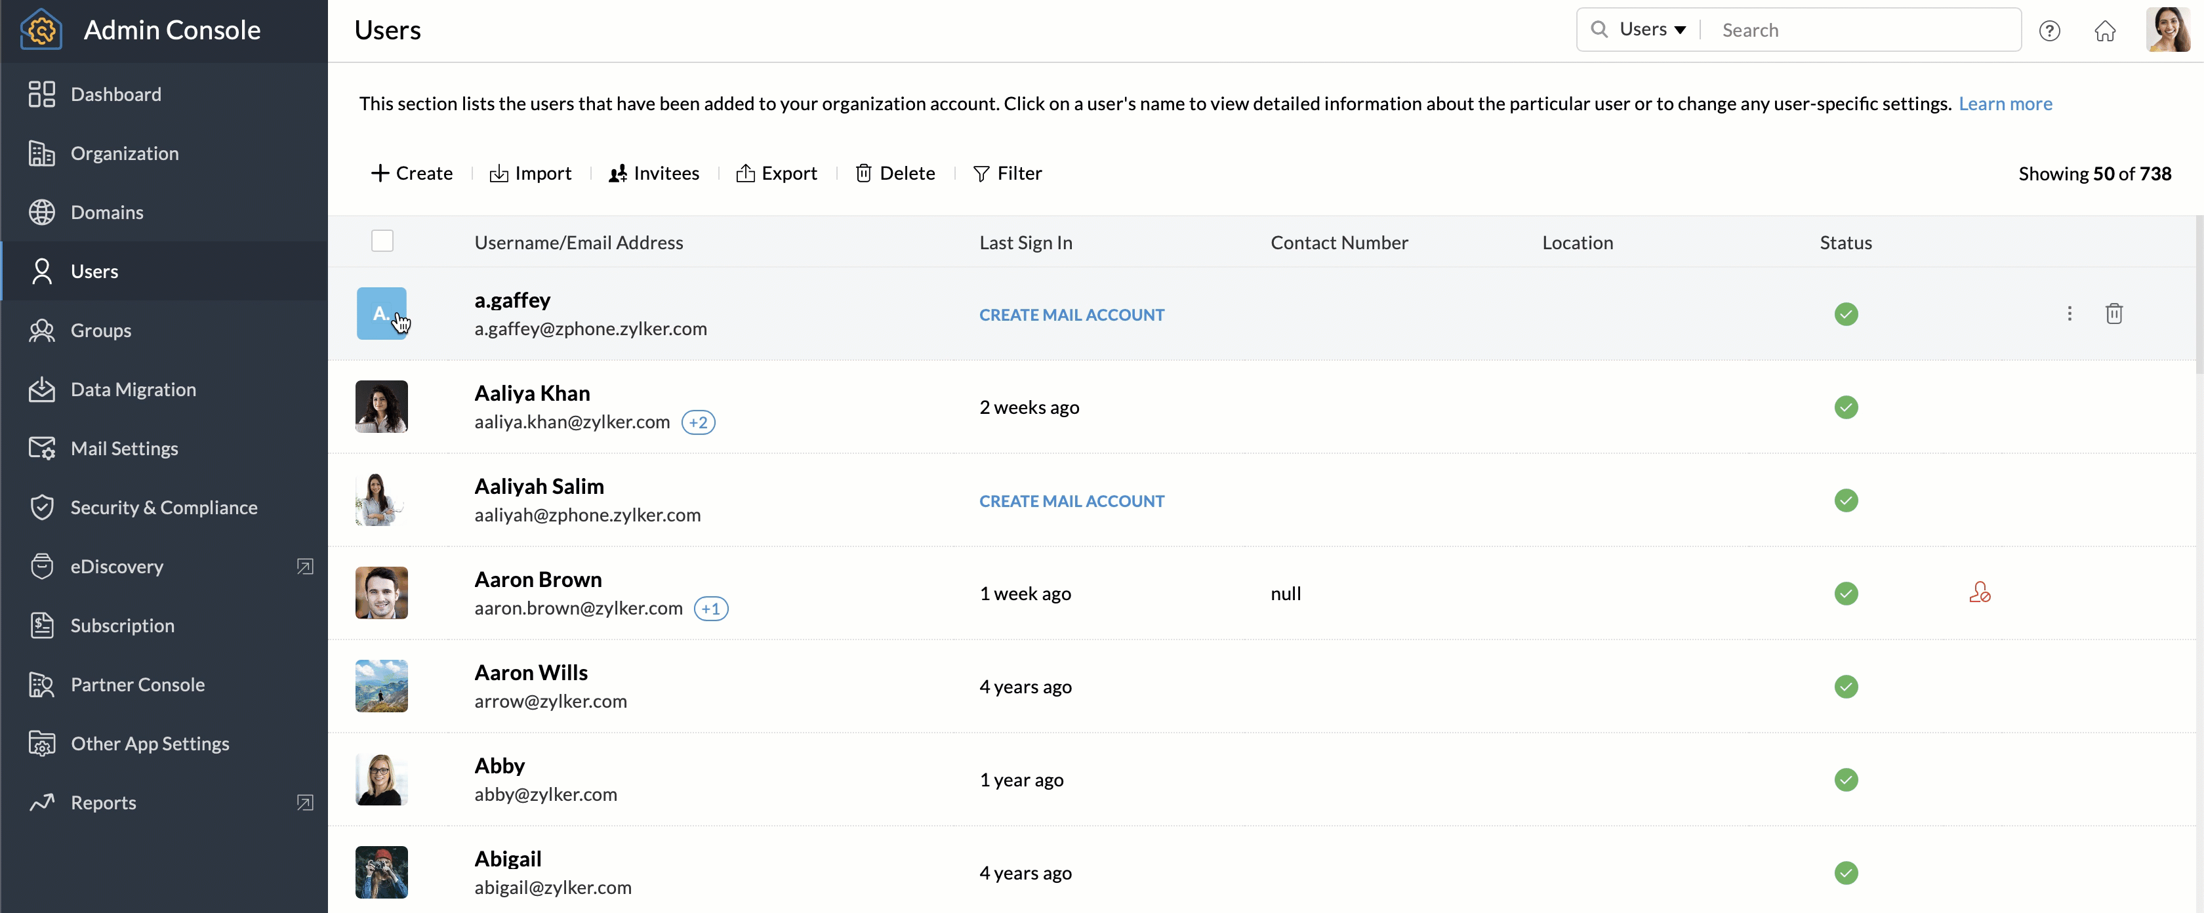2204x913 pixels.
Task: Open Security & Compliance in sidebar
Action: (x=163, y=508)
